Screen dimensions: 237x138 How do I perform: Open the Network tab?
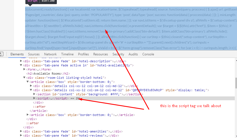coord(50,54)
